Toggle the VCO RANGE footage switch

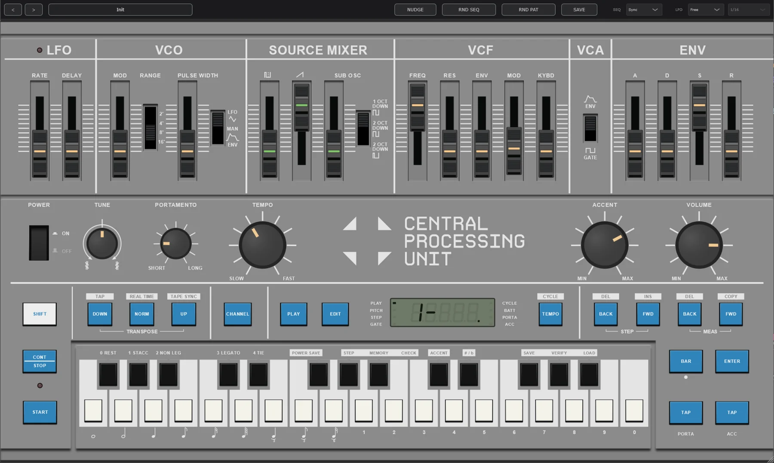[150, 127]
